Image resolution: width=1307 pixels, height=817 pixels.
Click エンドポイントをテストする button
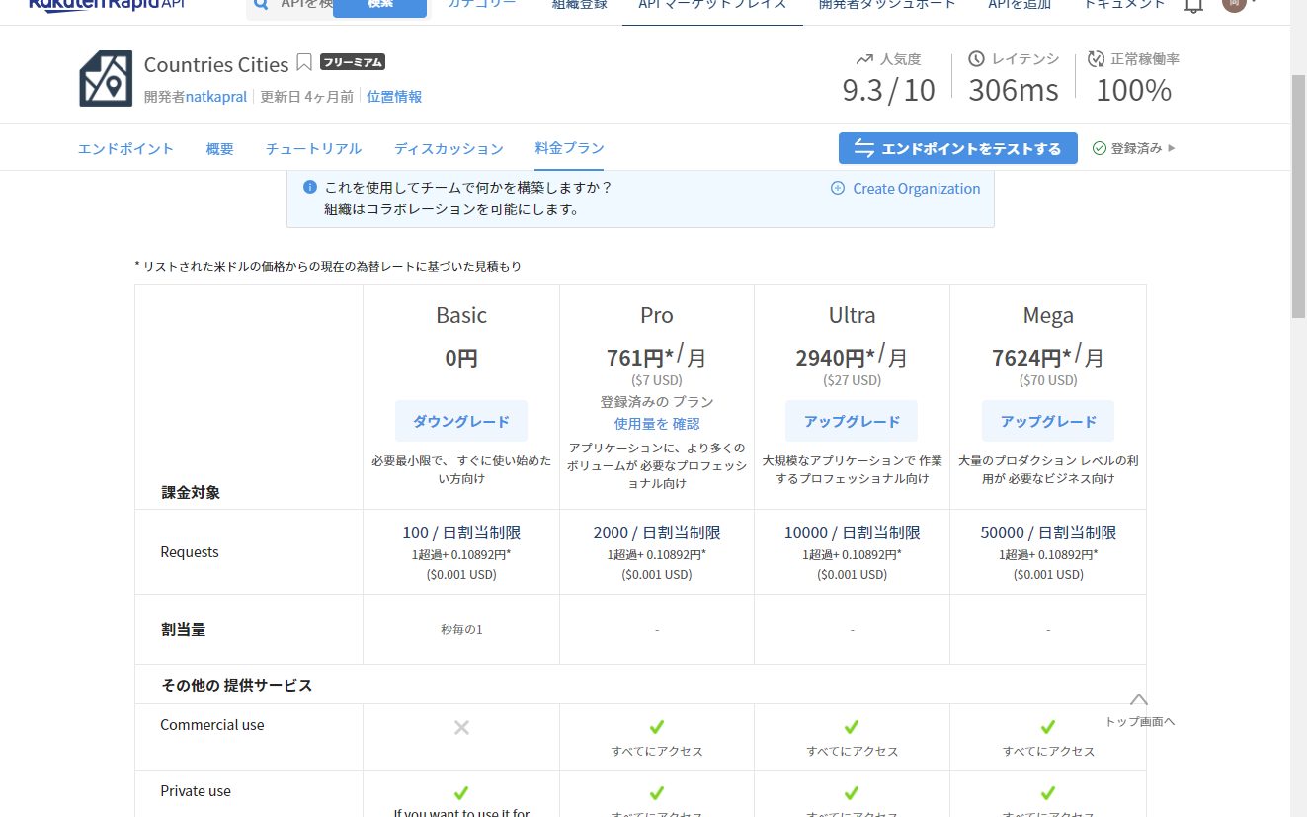[x=957, y=148]
